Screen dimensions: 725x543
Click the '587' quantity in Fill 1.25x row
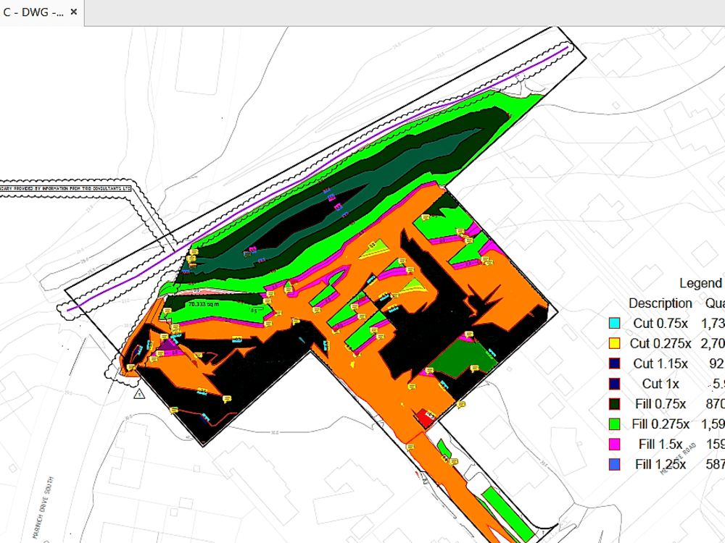click(x=715, y=465)
